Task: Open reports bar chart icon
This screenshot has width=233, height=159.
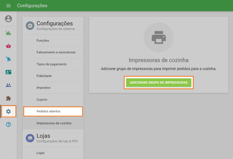Action: 8,33
